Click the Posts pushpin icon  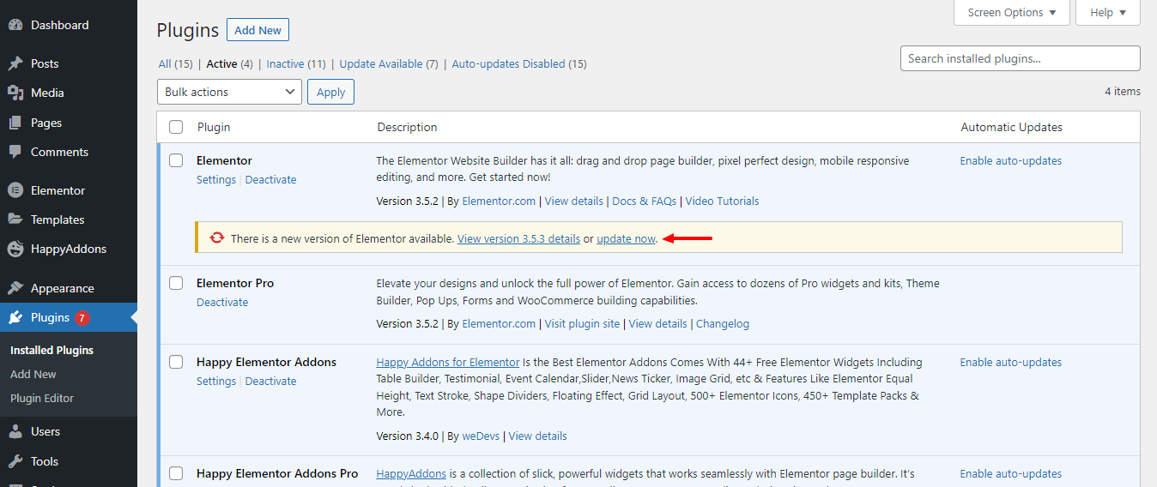[15, 63]
